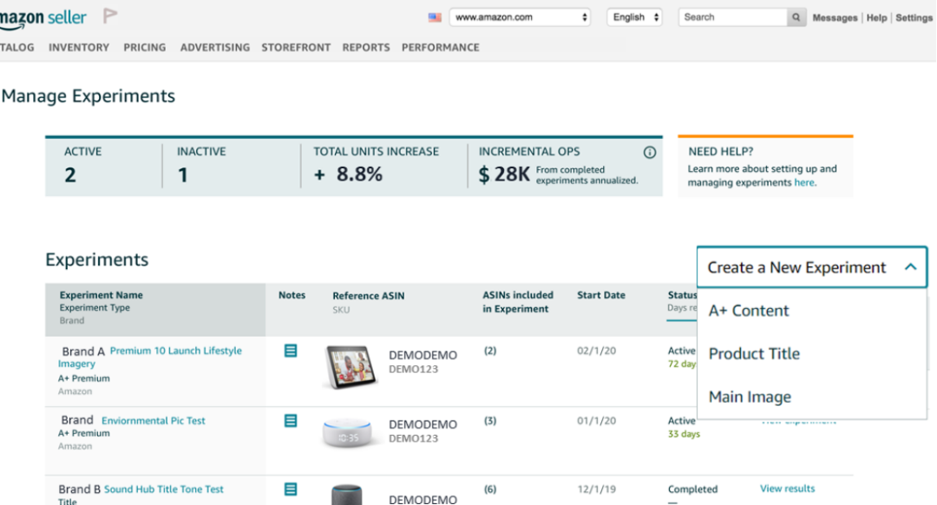Screen dimensions: 937x505
Task: Click the Echo Show product thumbnail
Action: [x=351, y=367]
